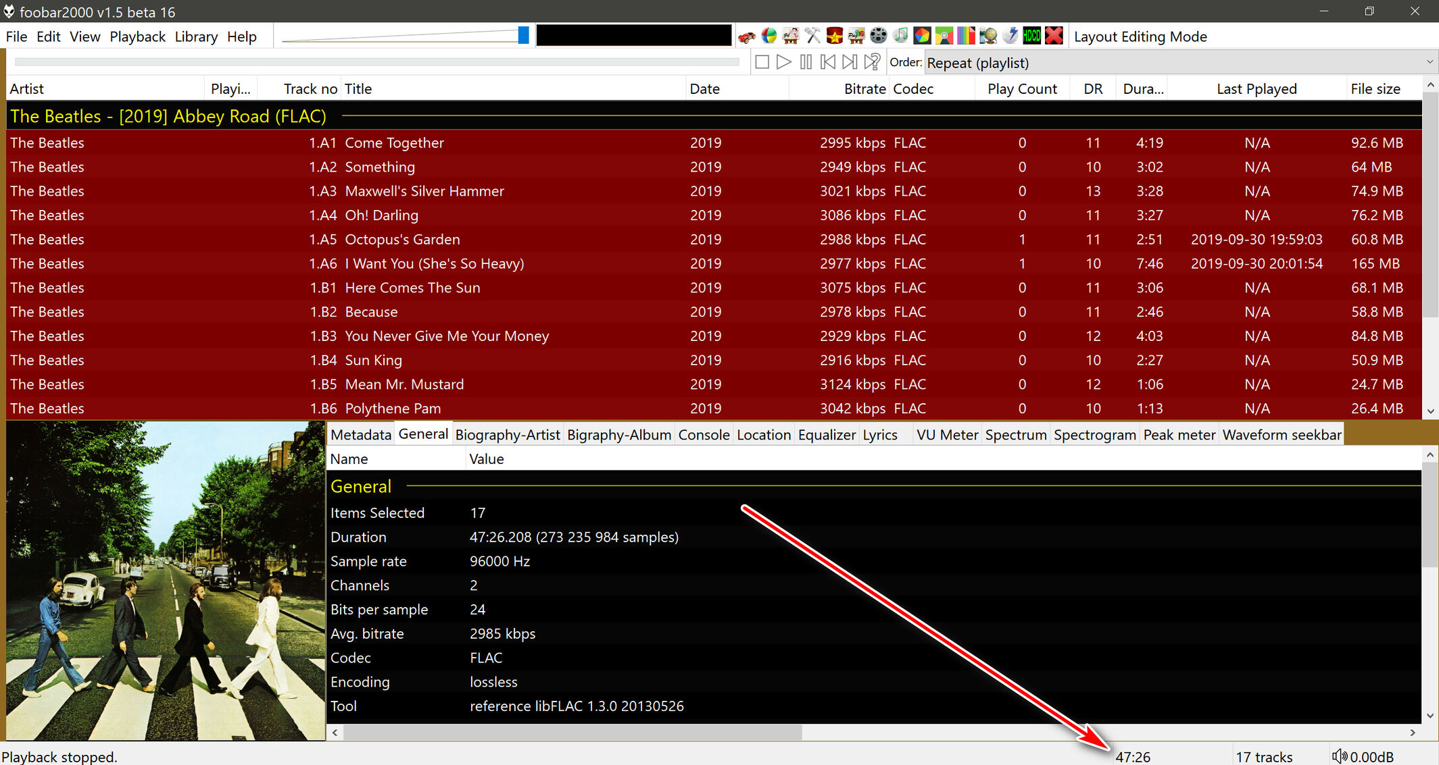The width and height of the screenshot is (1439, 765).
Task: Click the hammer and wrench tools icon
Action: pyautogui.click(x=812, y=36)
